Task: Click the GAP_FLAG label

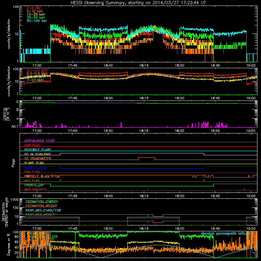Action: pyautogui.click(x=32, y=145)
